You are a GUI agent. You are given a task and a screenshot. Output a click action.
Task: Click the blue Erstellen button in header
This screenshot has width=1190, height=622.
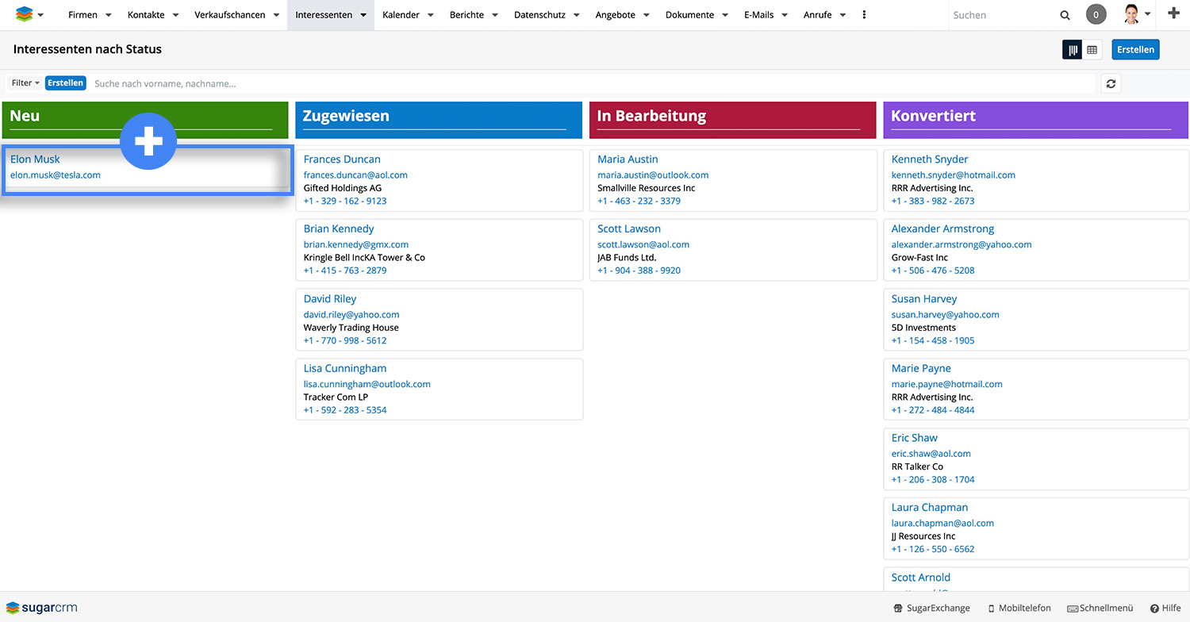1135,49
